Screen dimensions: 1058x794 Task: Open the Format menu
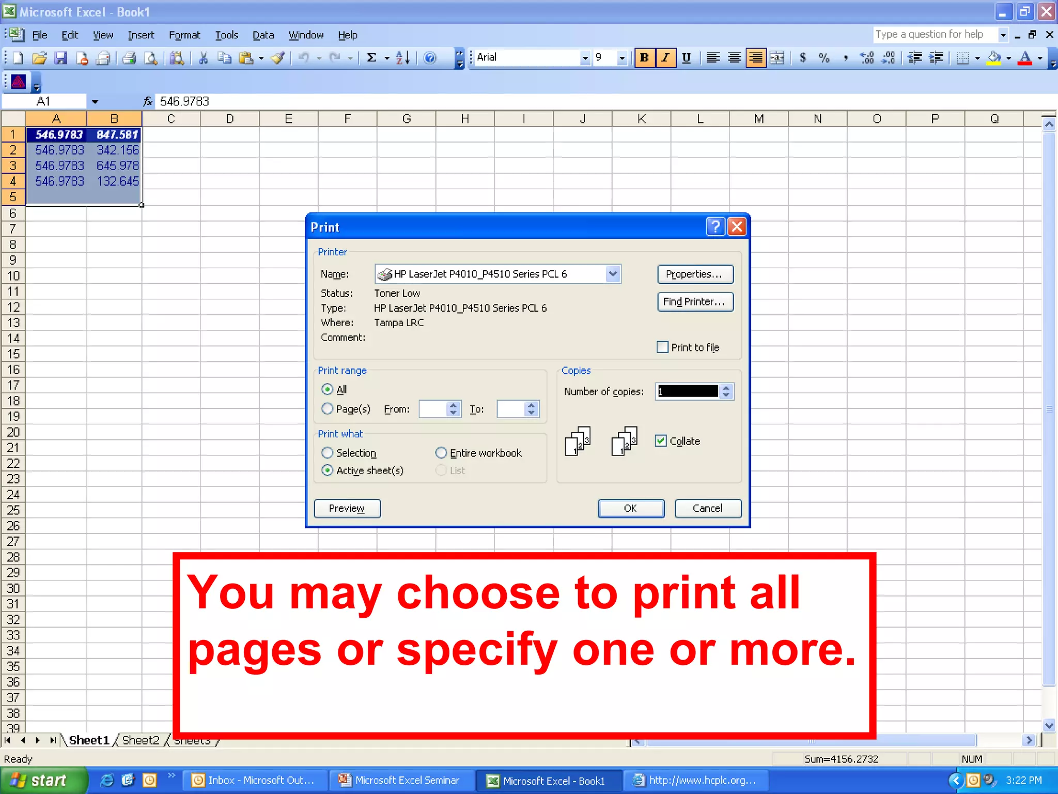click(184, 35)
